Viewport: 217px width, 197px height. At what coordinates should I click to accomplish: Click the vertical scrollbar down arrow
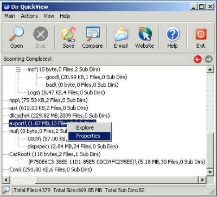pos(210,172)
